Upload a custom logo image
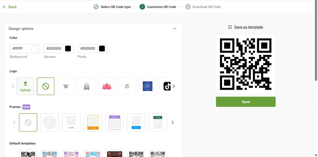Viewport: 318px width, 157px height. (25, 86)
